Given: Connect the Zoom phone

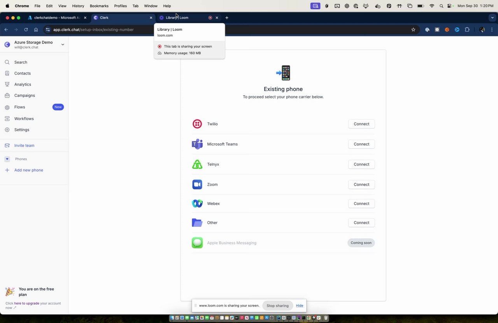Looking at the screenshot, I should [361, 185].
